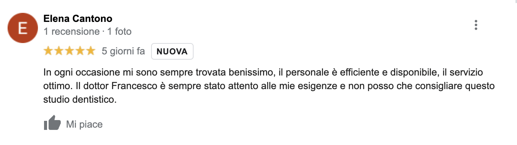
Task: Click the words "studio dentistico" in the review
Action: [x=80, y=100]
